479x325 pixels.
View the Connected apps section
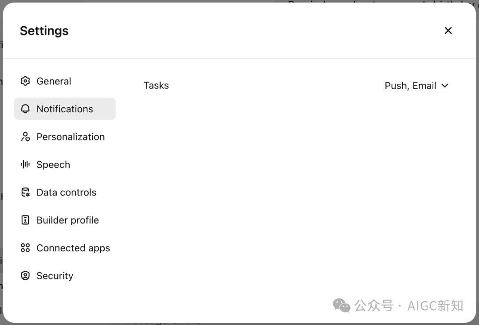click(x=73, y=248)
